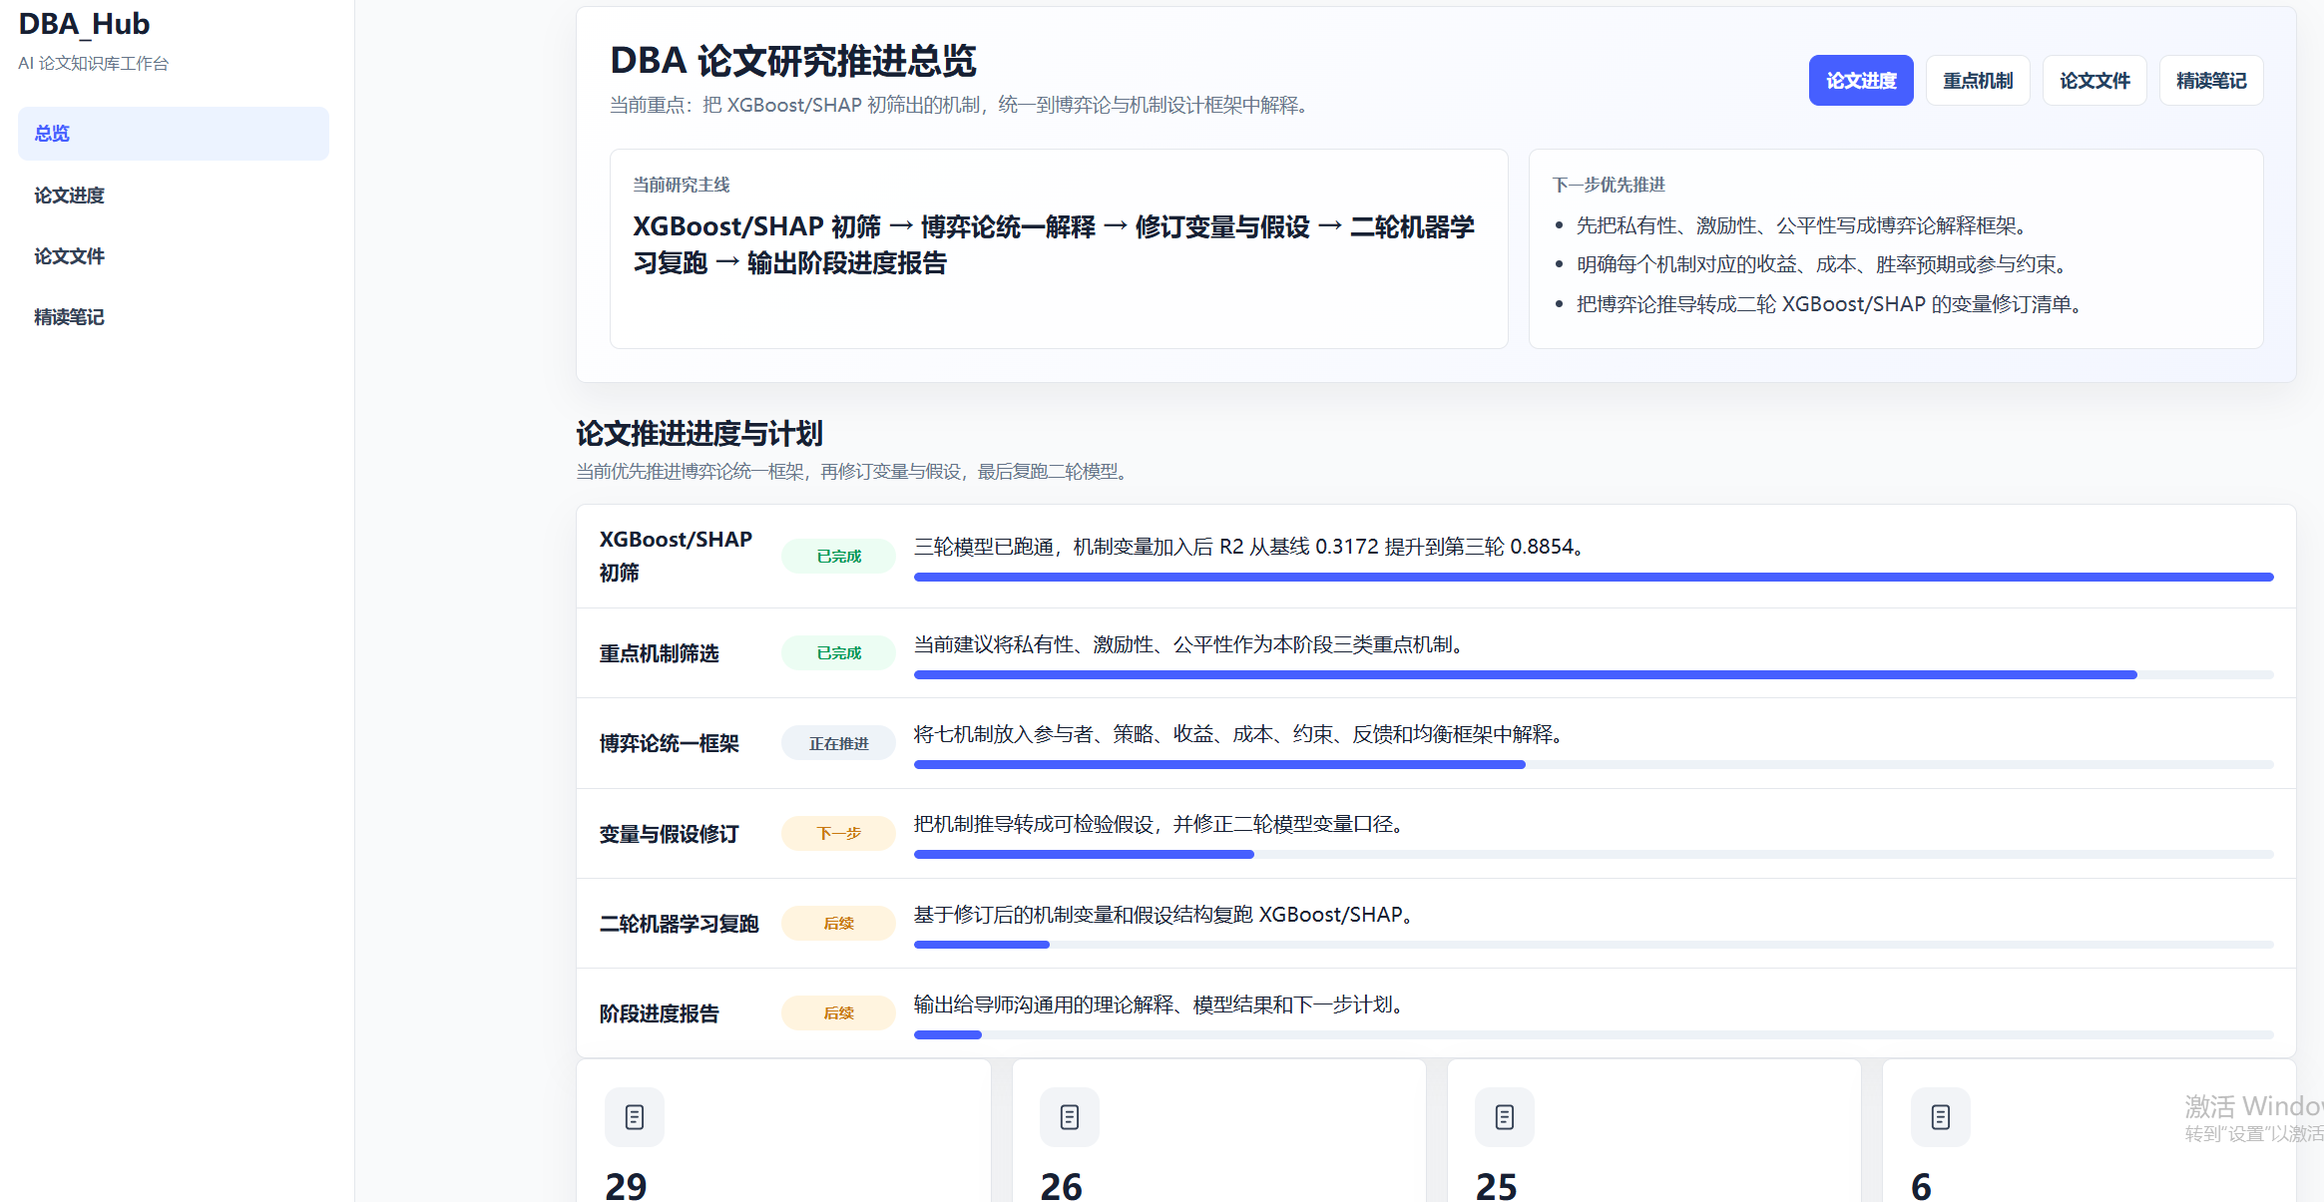Click the DBA_Hub logo title
The image size is (2324, 1202).
[84, 24]
